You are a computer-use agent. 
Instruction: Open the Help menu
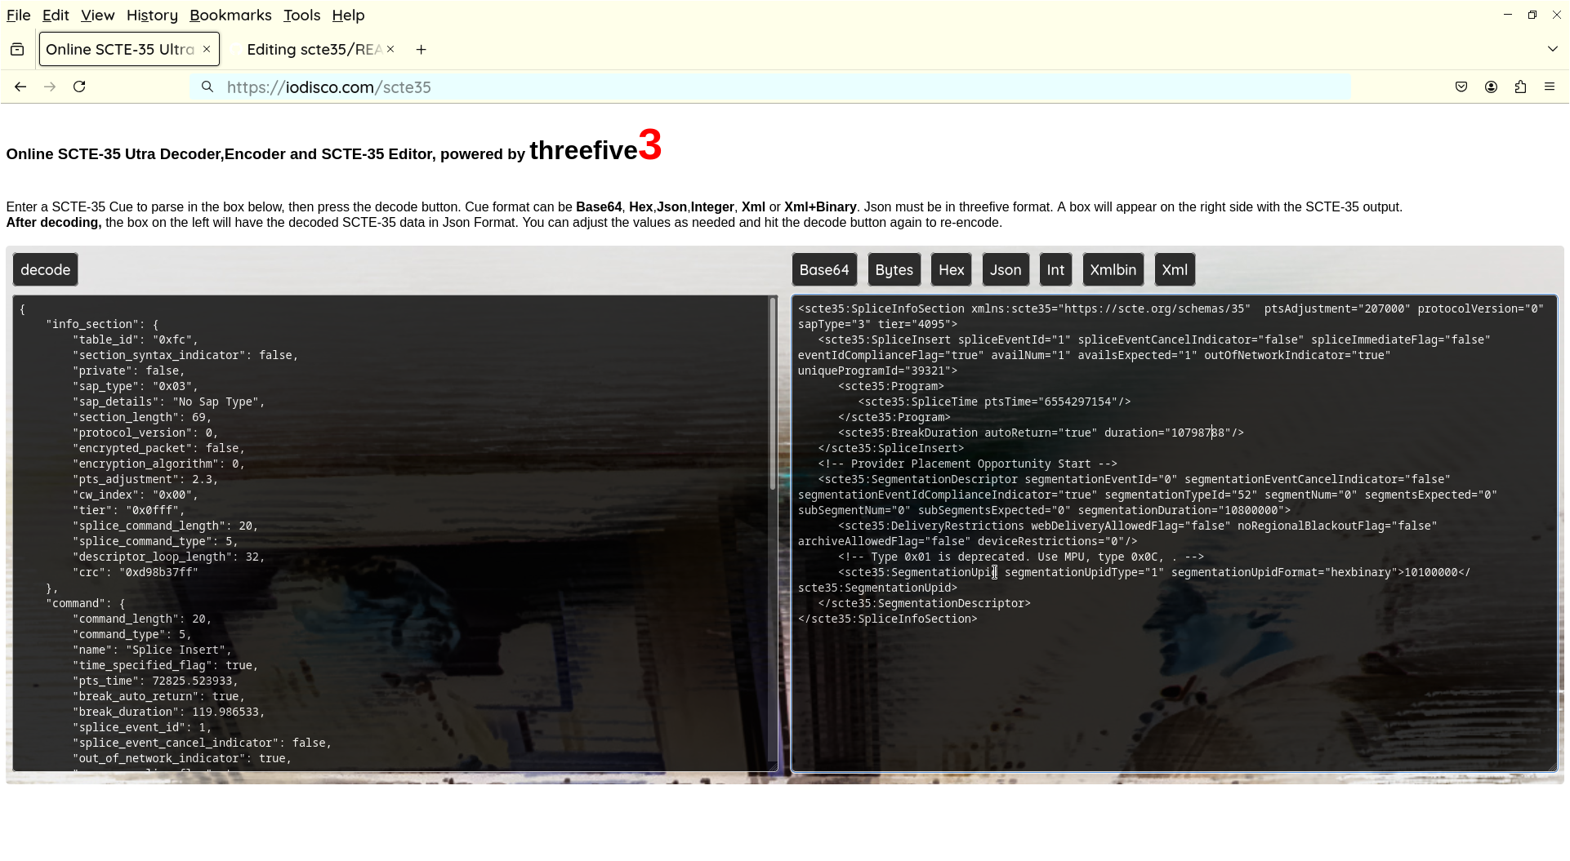point(348,16)
